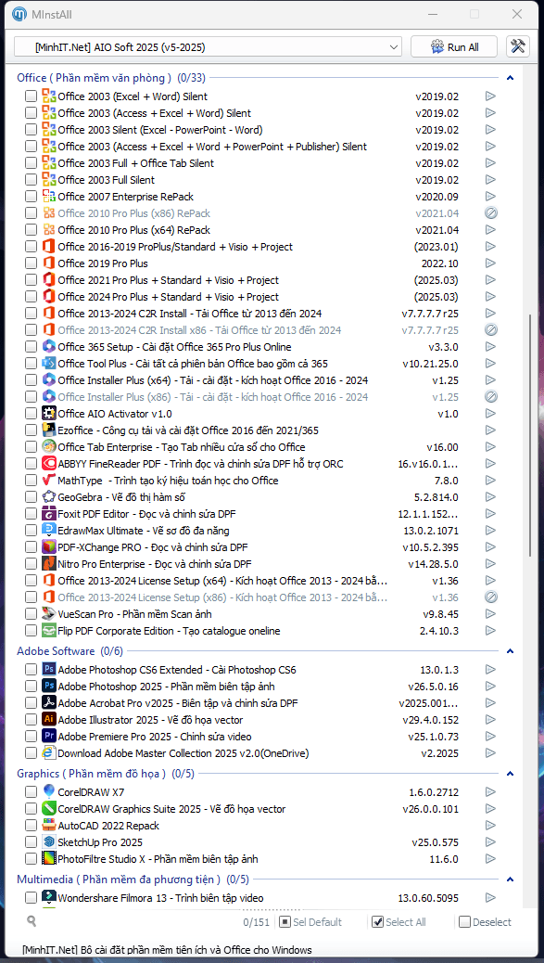Screen dimensions: 544x963
Task: Click Office 2016-2019 ProPlus/Standard row text
Action: tap(175, 247)
